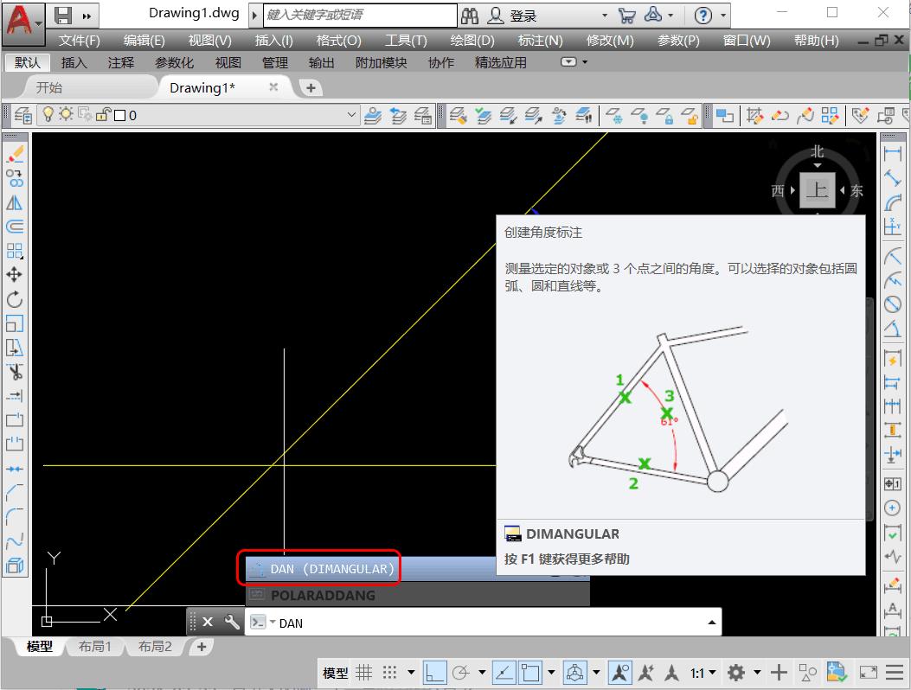
Task: Expand the command line history arrow
Action: coord(712,623)
